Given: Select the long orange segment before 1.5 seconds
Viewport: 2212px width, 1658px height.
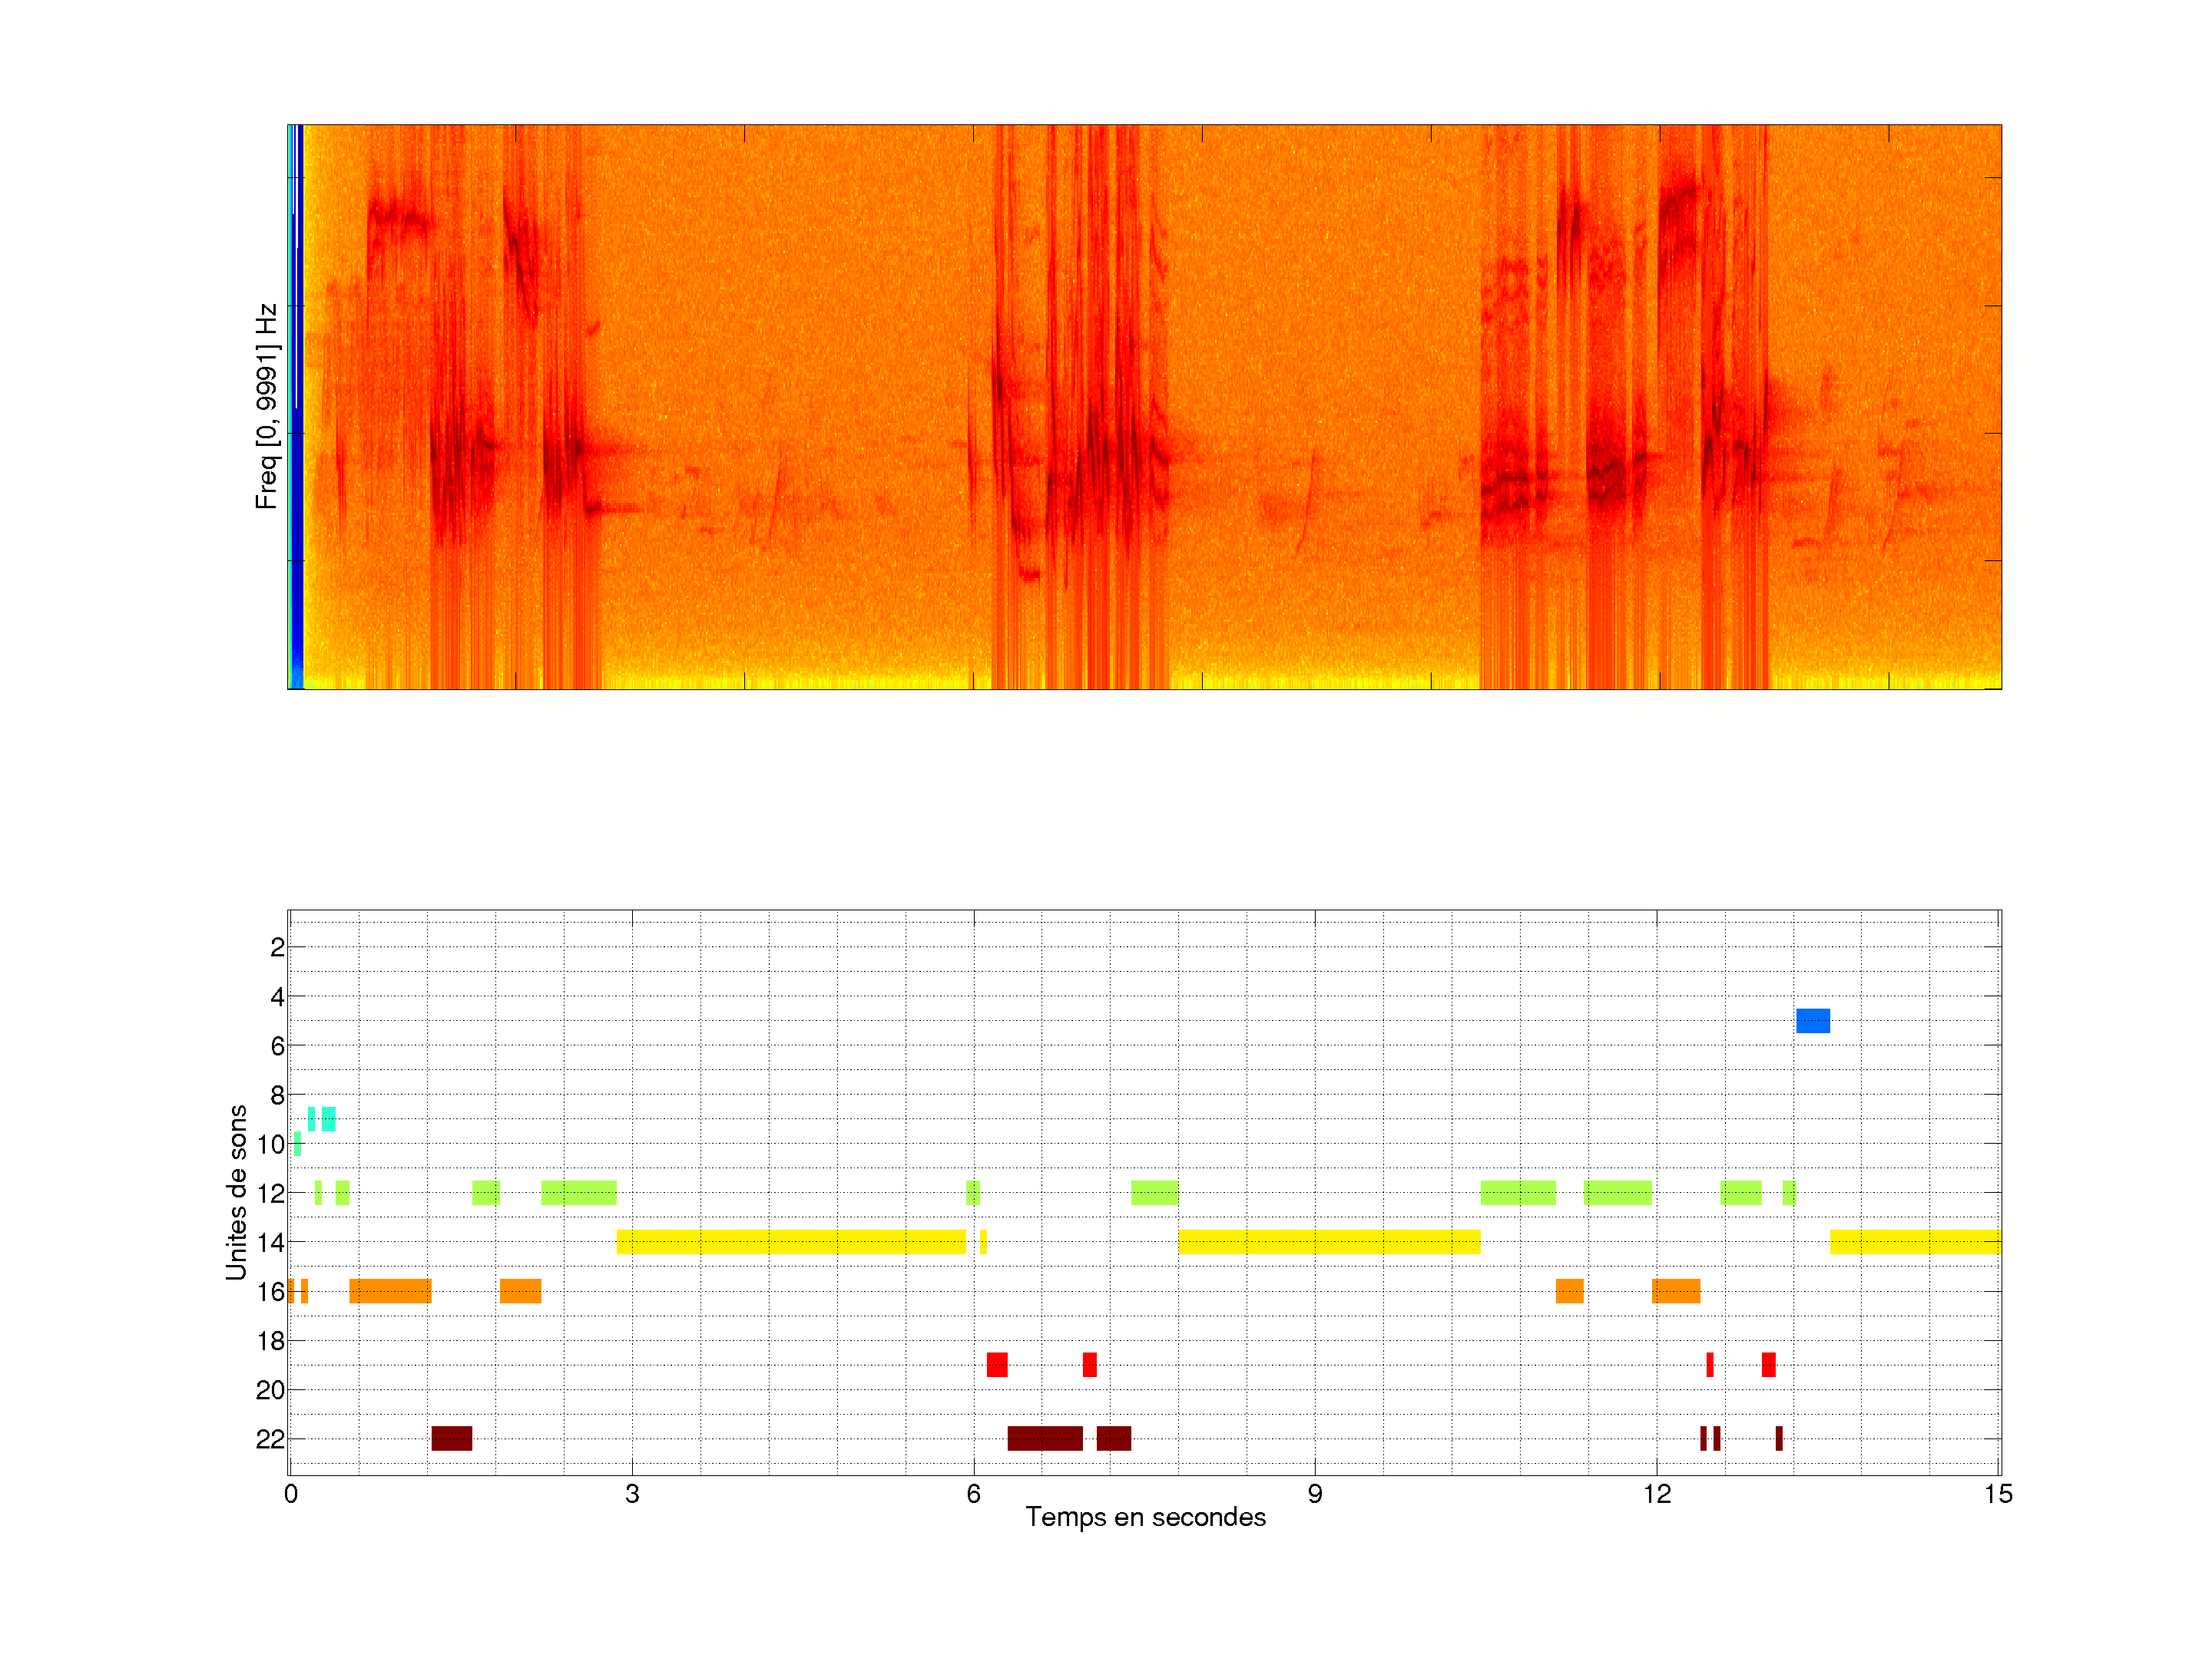Looking at the screenshot, I should pos(390,1290).
